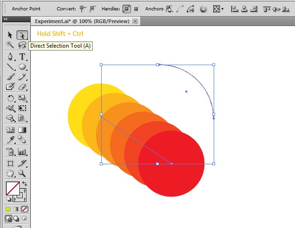Select the Ellipse tool
The width and height of the screenshot is (295, 228).
point(22,67)
